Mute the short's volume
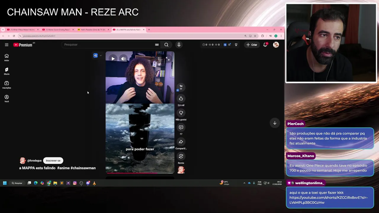 pos(123,59)
